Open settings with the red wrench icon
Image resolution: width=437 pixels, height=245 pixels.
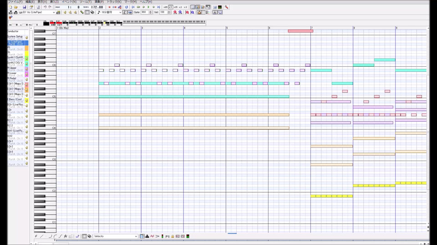coord(226,7)
